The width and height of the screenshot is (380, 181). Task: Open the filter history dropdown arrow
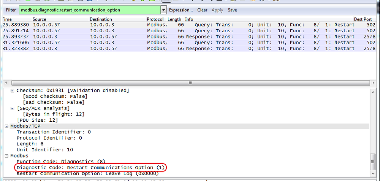click(x=164, y=10)
